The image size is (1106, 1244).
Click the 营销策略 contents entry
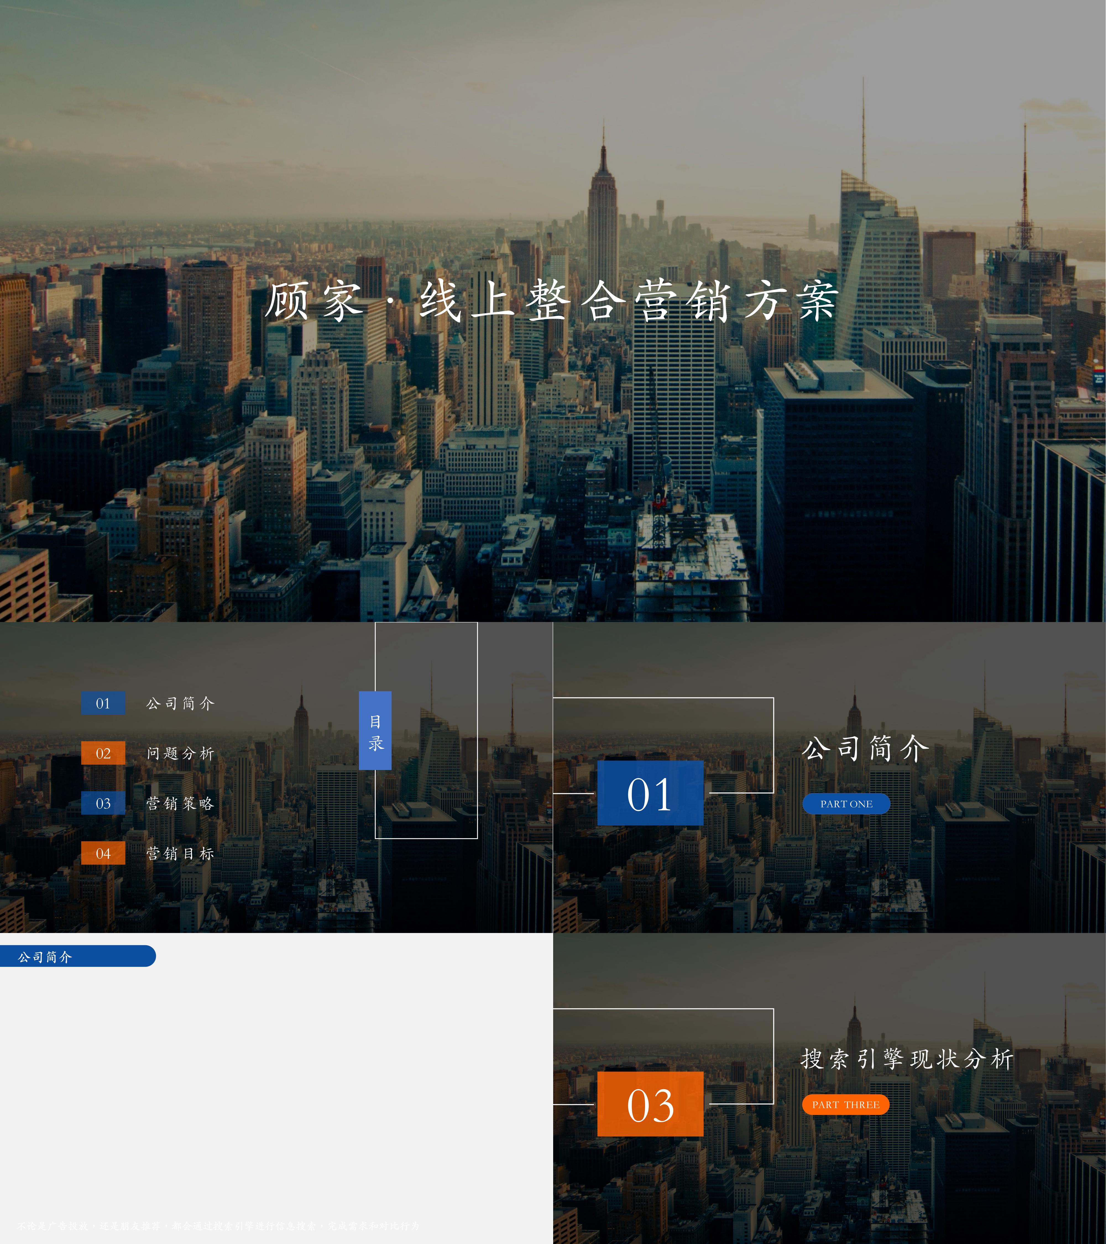[180, 803]
